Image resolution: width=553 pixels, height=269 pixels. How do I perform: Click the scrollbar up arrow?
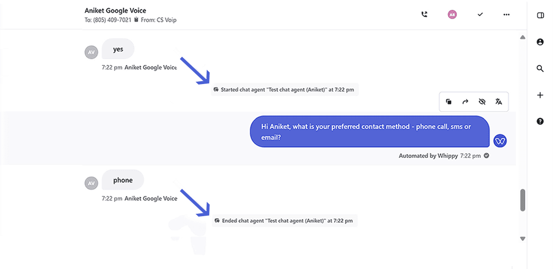click(523, 37)
